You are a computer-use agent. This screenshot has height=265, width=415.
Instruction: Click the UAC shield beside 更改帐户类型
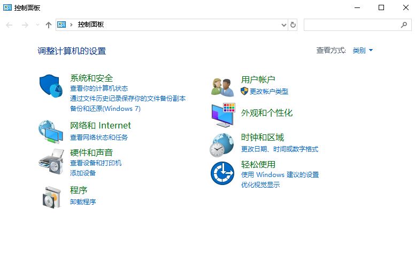pyautogui.click(x=244, y=91)
